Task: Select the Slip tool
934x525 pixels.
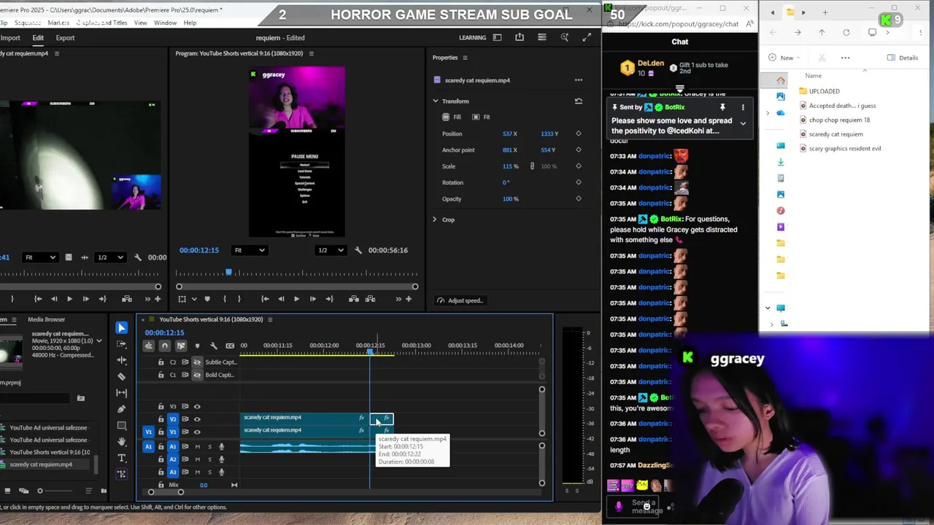Action: click(x=121, y=393)
